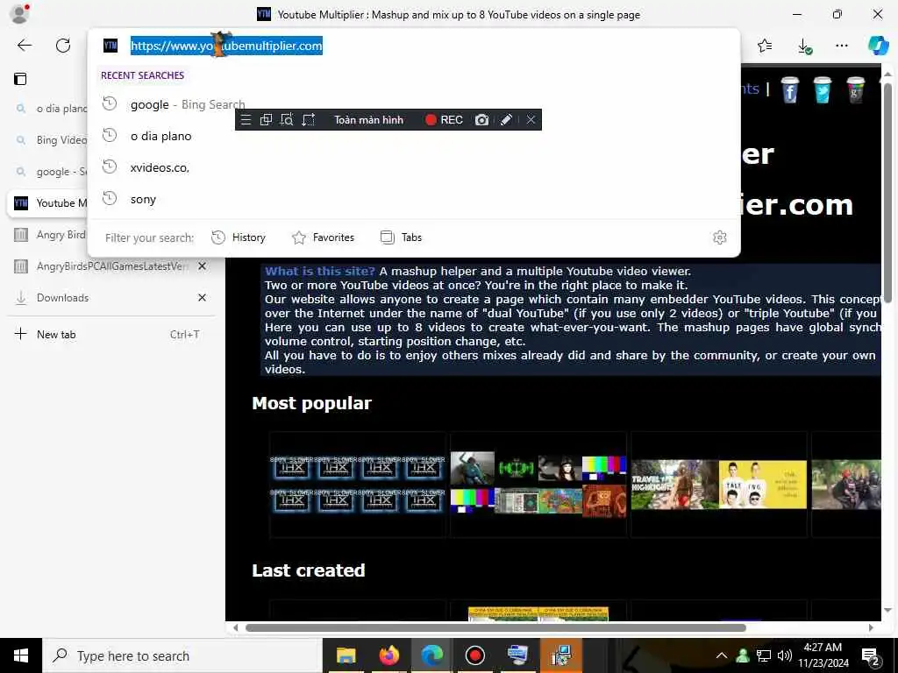Open the color bars mashup thumbnail
This screenshot has width=898, height=673.
538,484
